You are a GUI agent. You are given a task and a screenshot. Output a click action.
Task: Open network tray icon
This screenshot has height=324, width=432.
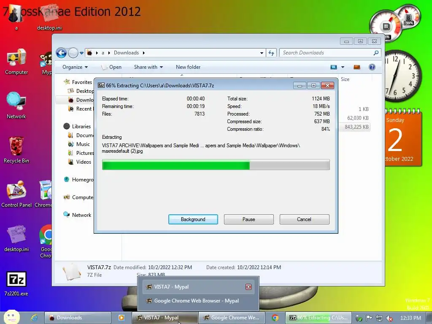(379, 318)
